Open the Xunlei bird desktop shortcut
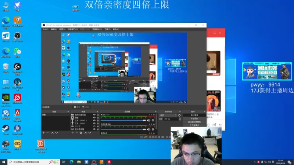The image size is (294, 165). 17,6
